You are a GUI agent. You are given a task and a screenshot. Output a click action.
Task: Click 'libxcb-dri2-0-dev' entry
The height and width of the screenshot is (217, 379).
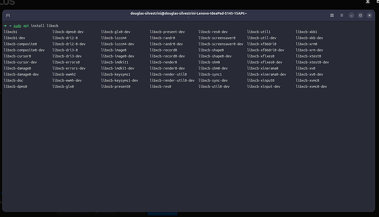69,44
